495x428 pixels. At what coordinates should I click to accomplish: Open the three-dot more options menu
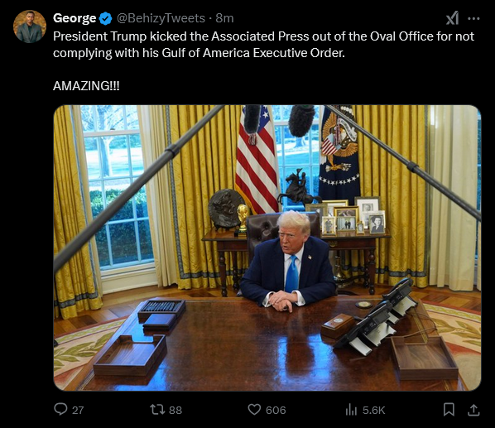[473, 18]
